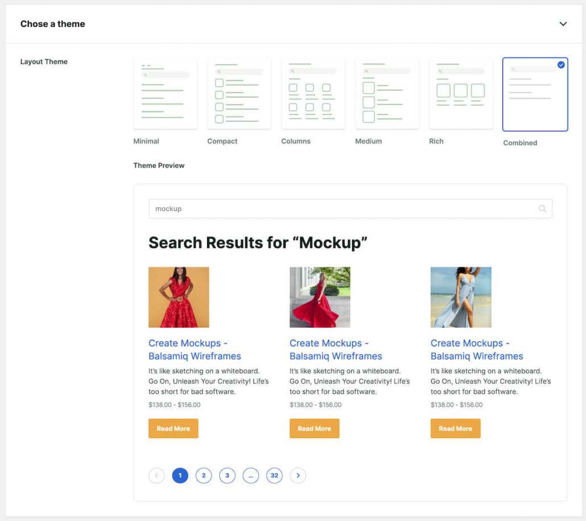Select the Minimal layout theme
The image size is (586, 521).
point(164,93)
